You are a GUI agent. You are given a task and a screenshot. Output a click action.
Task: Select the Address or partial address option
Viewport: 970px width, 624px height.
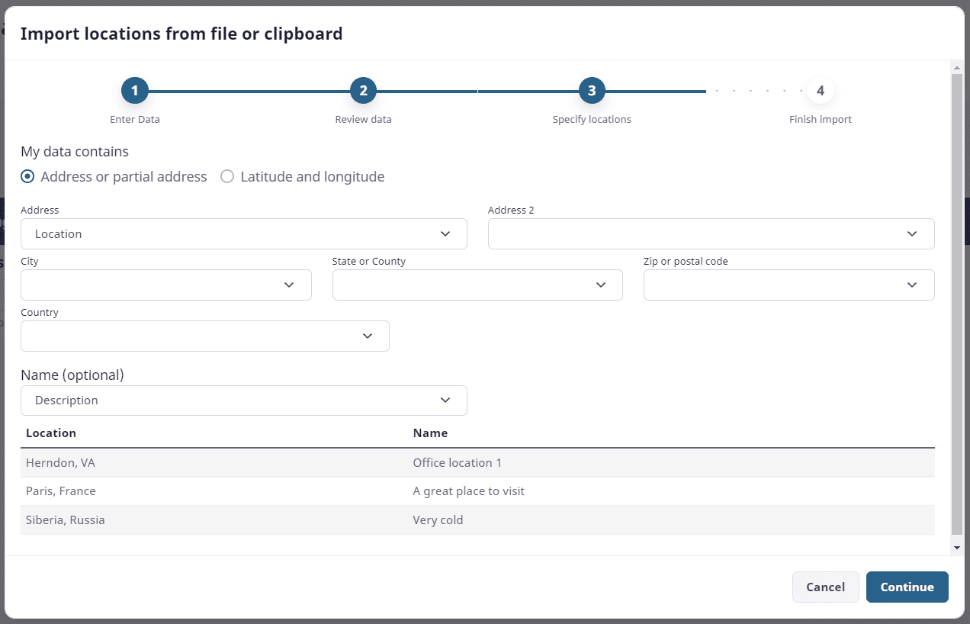(x=27, y=176)
